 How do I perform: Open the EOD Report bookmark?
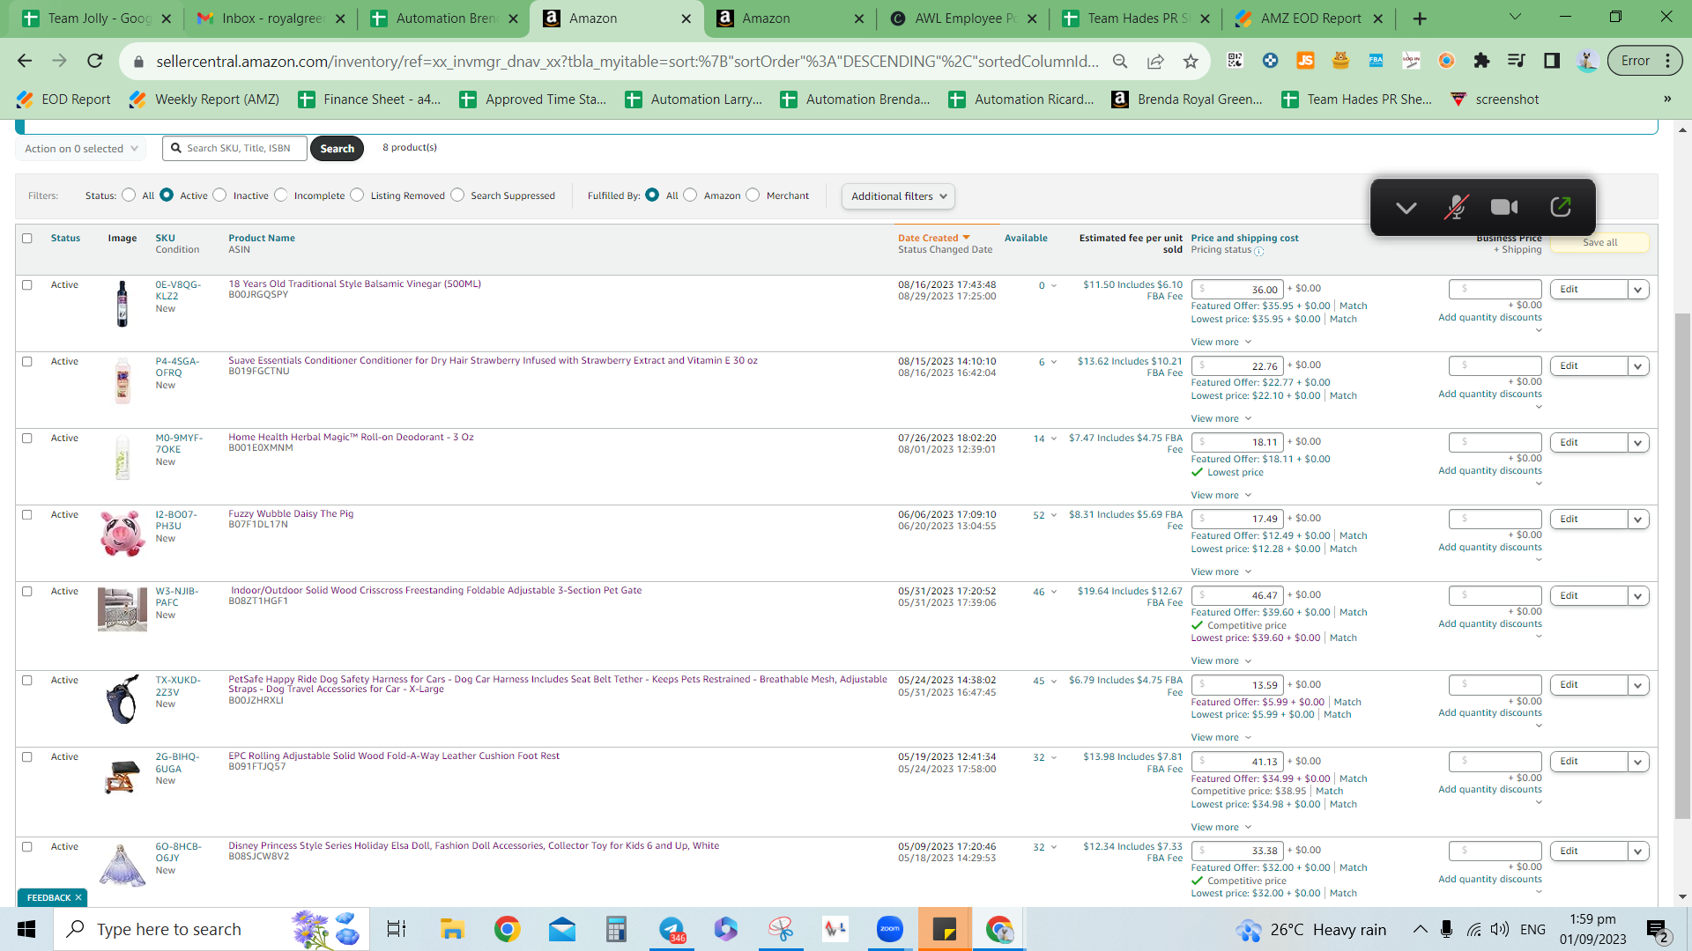[x=63, y=100]
